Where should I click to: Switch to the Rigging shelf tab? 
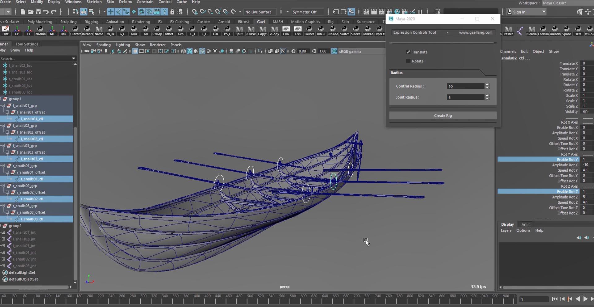click(x=91, y=22)
